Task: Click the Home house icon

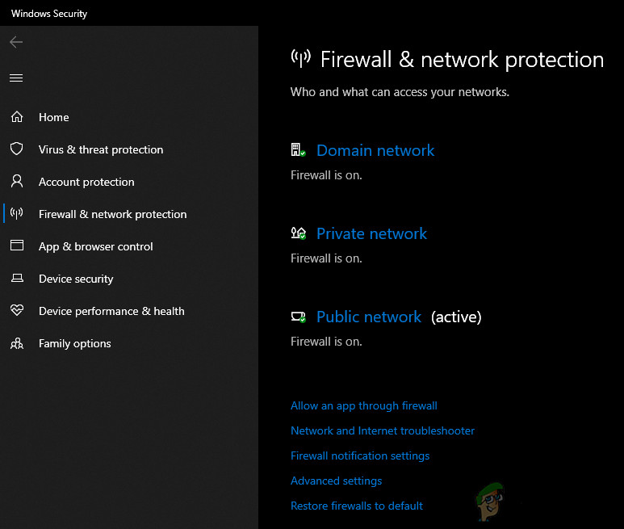Action: pos(16,117)
